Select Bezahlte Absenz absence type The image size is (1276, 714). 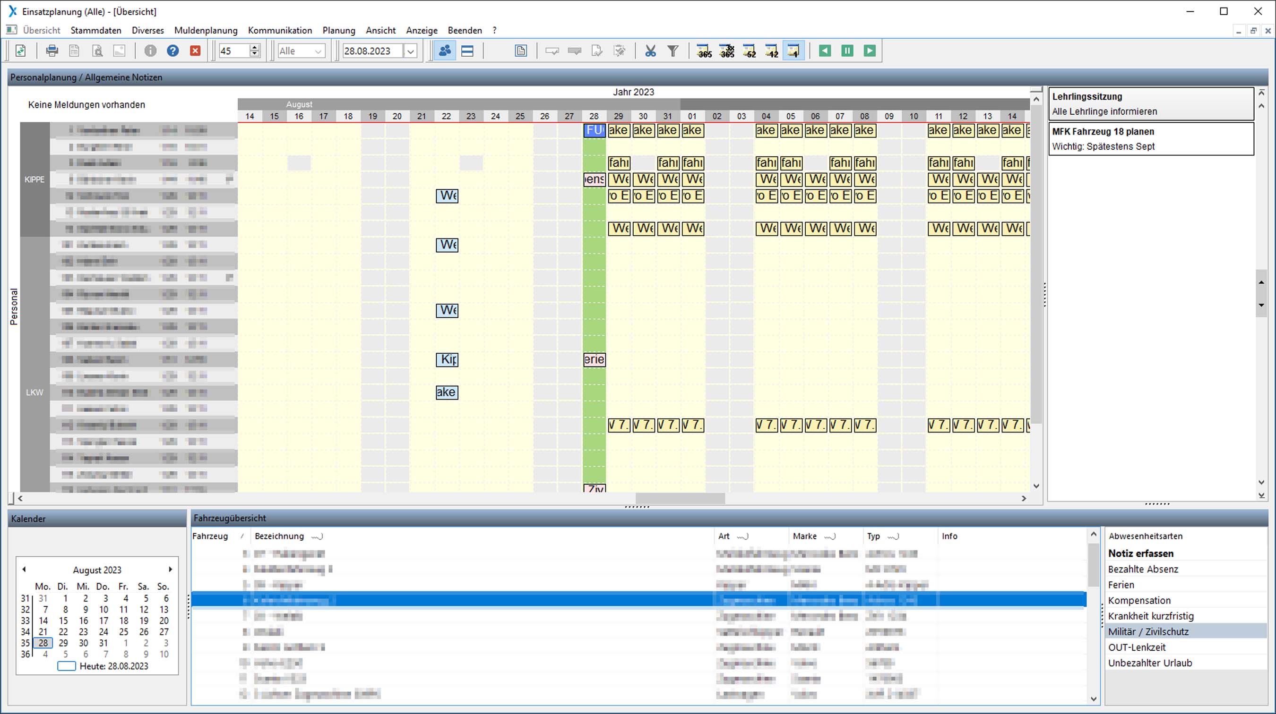(x=1185, y=569)
